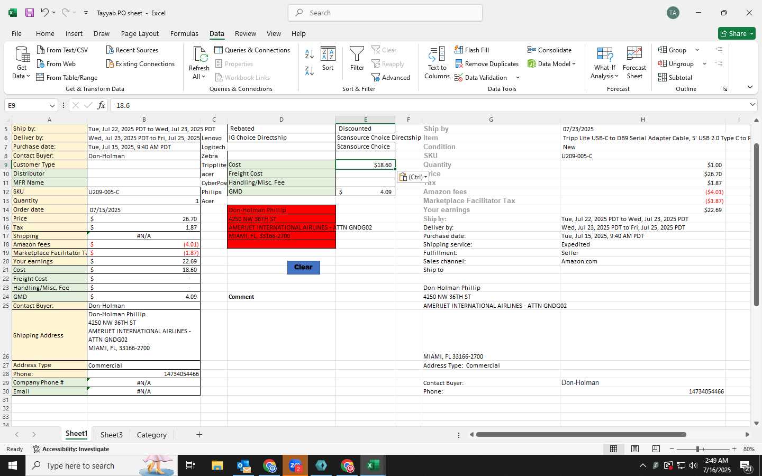This screenshot has height=476, width=762.
Task: Click the horizontal scrollbar thumb
Action: 581,435
